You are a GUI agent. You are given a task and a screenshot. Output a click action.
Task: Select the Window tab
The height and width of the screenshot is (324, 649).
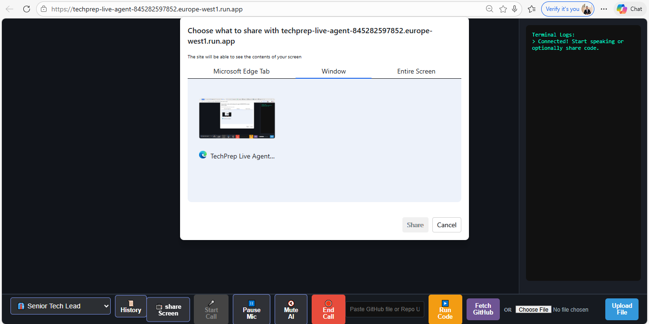point(334,71)
